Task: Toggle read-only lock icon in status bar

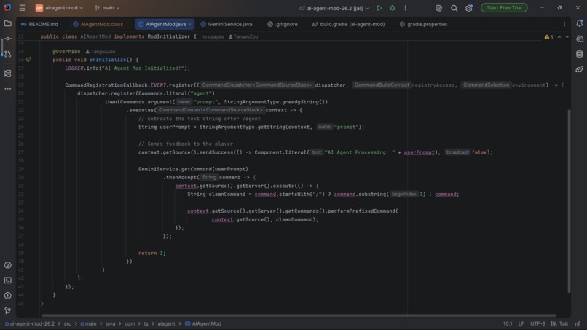Action: [x=578, y=323]
